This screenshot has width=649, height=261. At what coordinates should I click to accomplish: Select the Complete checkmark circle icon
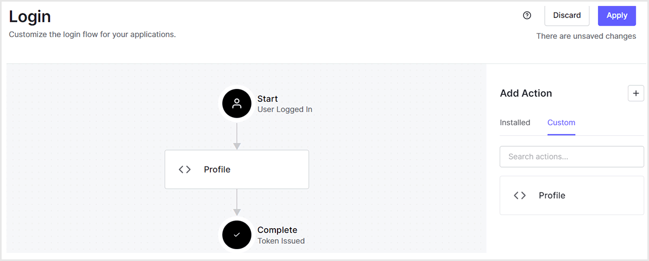tap(237, 235)
